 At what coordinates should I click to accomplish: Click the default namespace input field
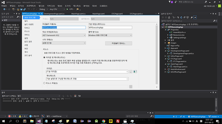click(x=110, y=28)
